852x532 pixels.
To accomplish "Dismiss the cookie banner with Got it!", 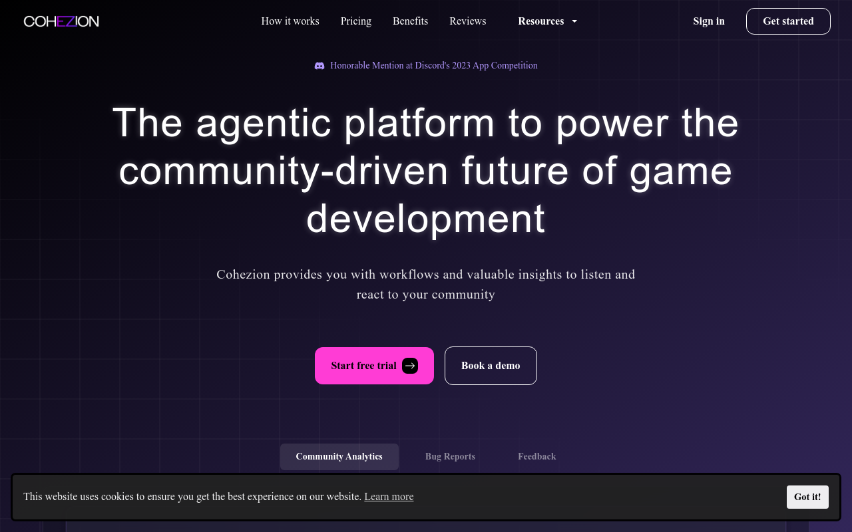I will point(807,497).
